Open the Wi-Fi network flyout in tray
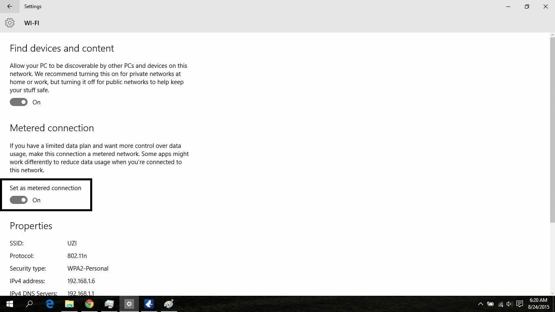 pos(501,304)
